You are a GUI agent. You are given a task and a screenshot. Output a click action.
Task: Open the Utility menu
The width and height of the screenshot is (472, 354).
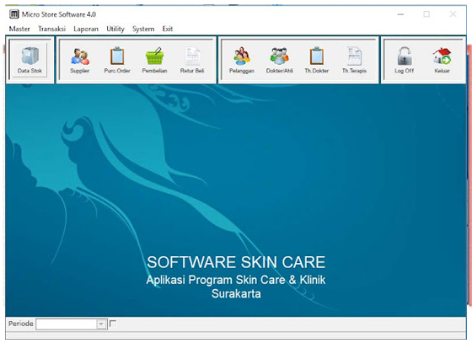(115, 29)
